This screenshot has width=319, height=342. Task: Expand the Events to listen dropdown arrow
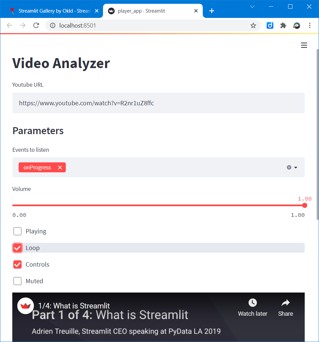coord(296,167)
